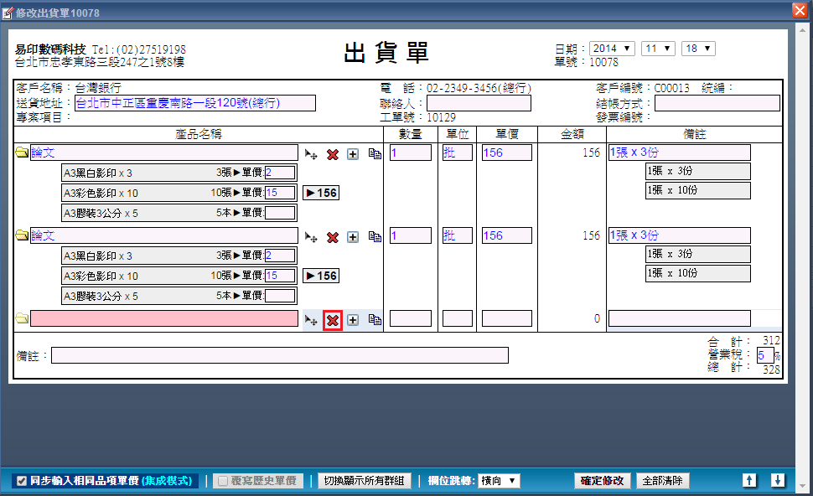This screenshot has height=496, width=813.
Task: Click the move cursor icon in the second 論文 row
Action: 311,237
